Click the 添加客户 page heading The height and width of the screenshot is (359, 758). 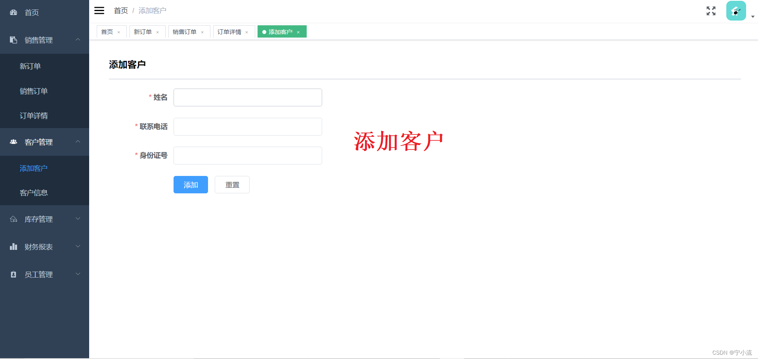tap(127, 64)
